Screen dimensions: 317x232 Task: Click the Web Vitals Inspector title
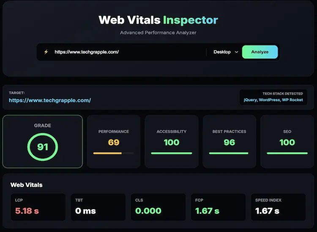(x=158, y=20)
